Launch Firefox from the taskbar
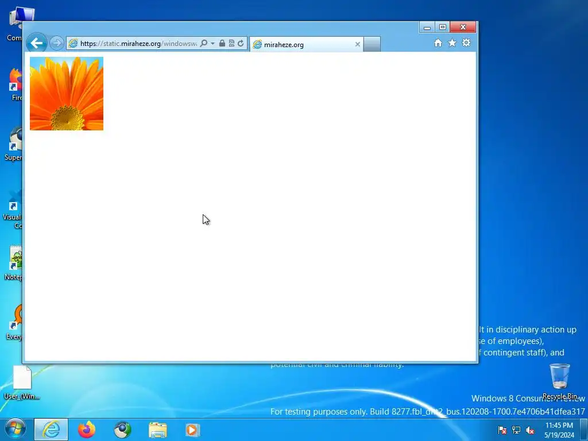Viewport: 588px width, 441px height. 87,430
